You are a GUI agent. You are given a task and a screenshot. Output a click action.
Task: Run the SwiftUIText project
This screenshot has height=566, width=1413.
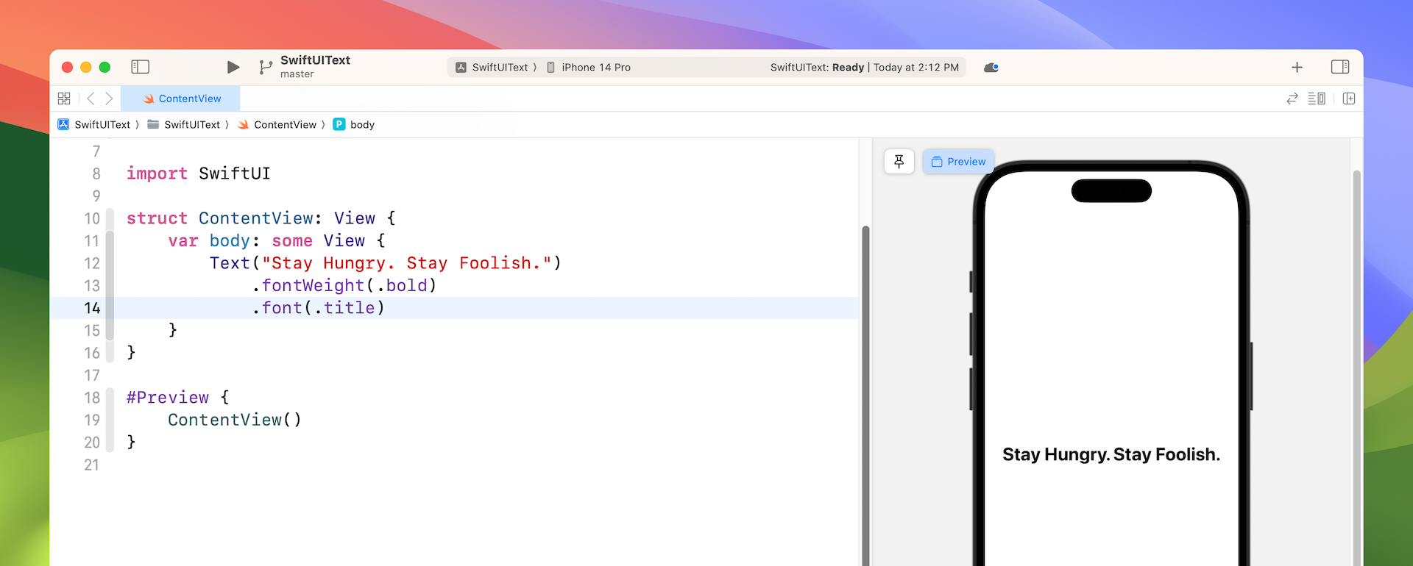tap(233, 67)
